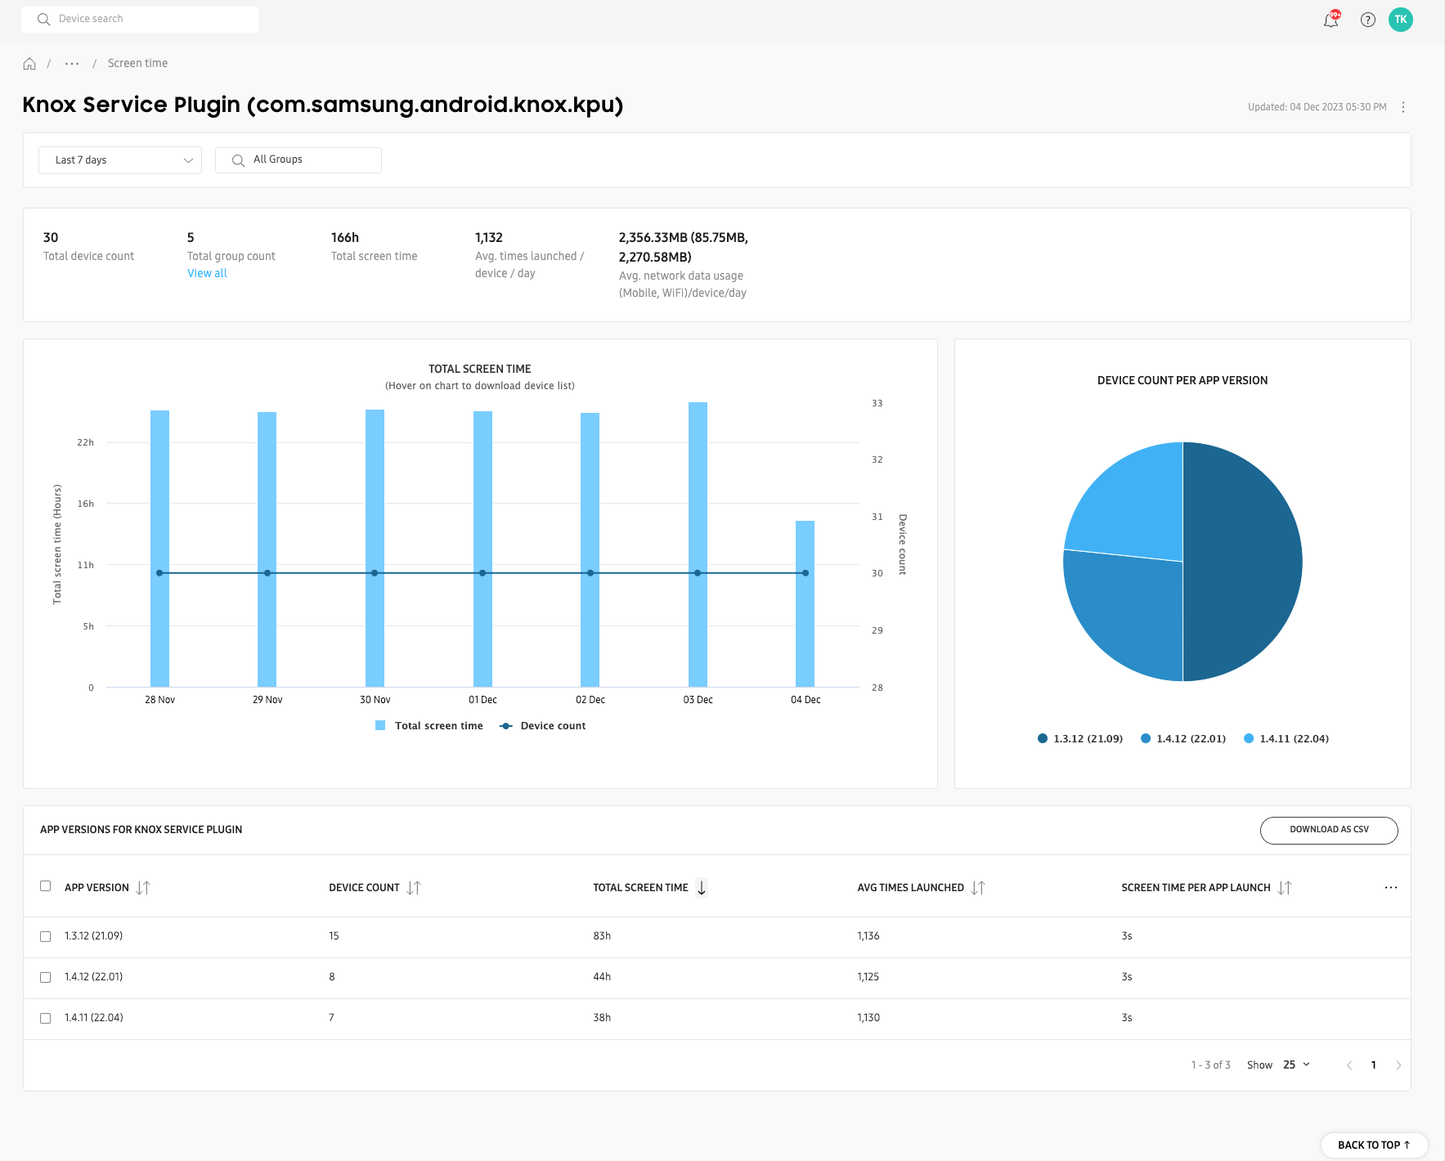Image resolution: width=1445 pixels, height=1161 pixels.
Task: Check the 1.4.12 (22.01) row
Action: pyautogui.click(x=46, y=978)
